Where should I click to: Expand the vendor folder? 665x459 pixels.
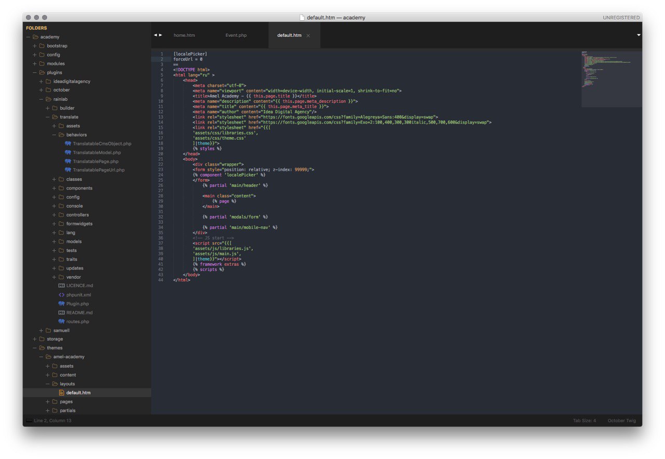coord(54,277)
